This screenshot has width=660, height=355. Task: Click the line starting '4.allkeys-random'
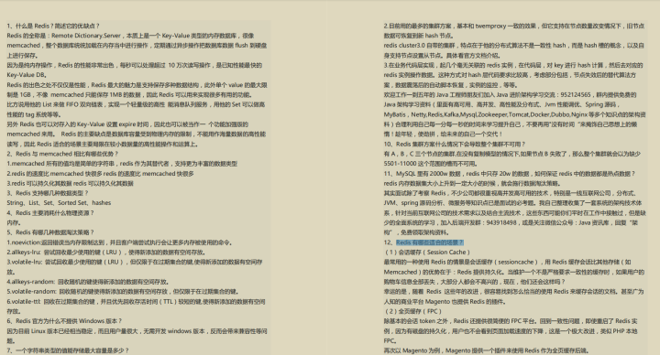(88, 282)
